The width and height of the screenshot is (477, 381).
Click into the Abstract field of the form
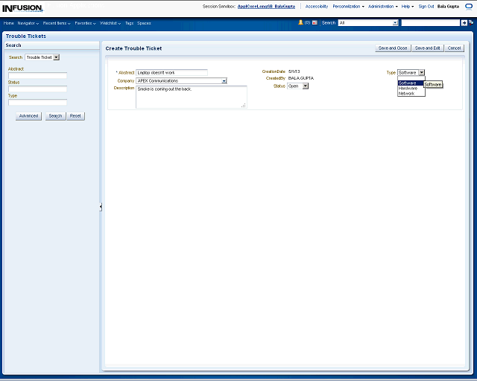[171, 73]
